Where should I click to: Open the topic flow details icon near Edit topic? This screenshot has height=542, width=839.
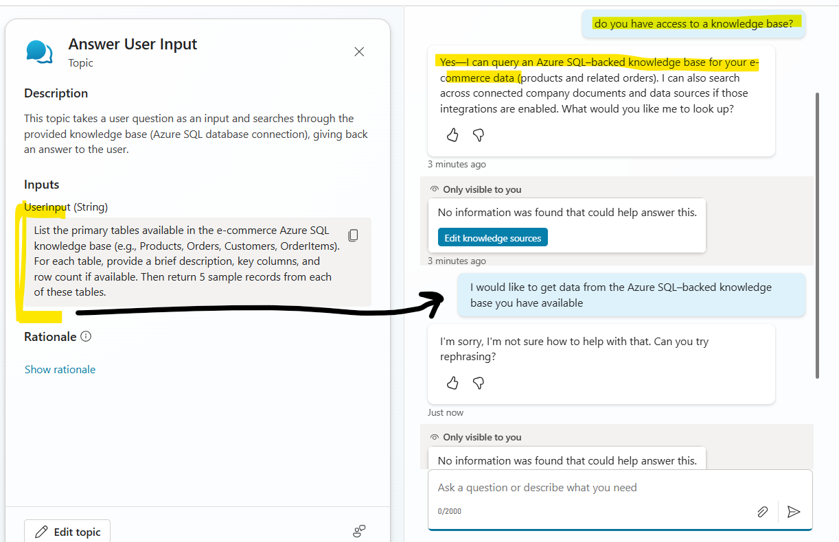pos(359,530)
